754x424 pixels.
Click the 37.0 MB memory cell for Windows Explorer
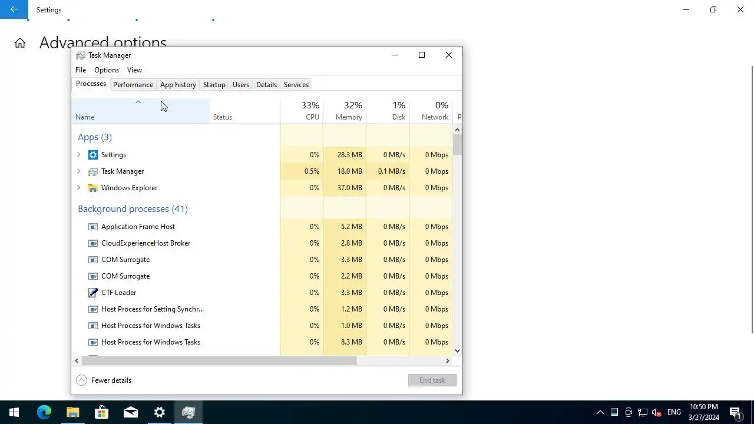(345, 188)
